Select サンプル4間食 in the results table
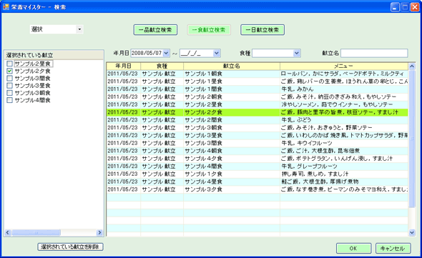This screenshot has height=258, width=422. 257,167
